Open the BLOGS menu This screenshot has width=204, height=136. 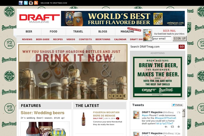(103, 32)
